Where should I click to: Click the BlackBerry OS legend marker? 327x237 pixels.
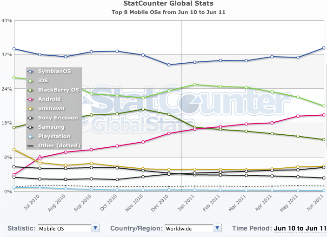(x=31, y=90)
